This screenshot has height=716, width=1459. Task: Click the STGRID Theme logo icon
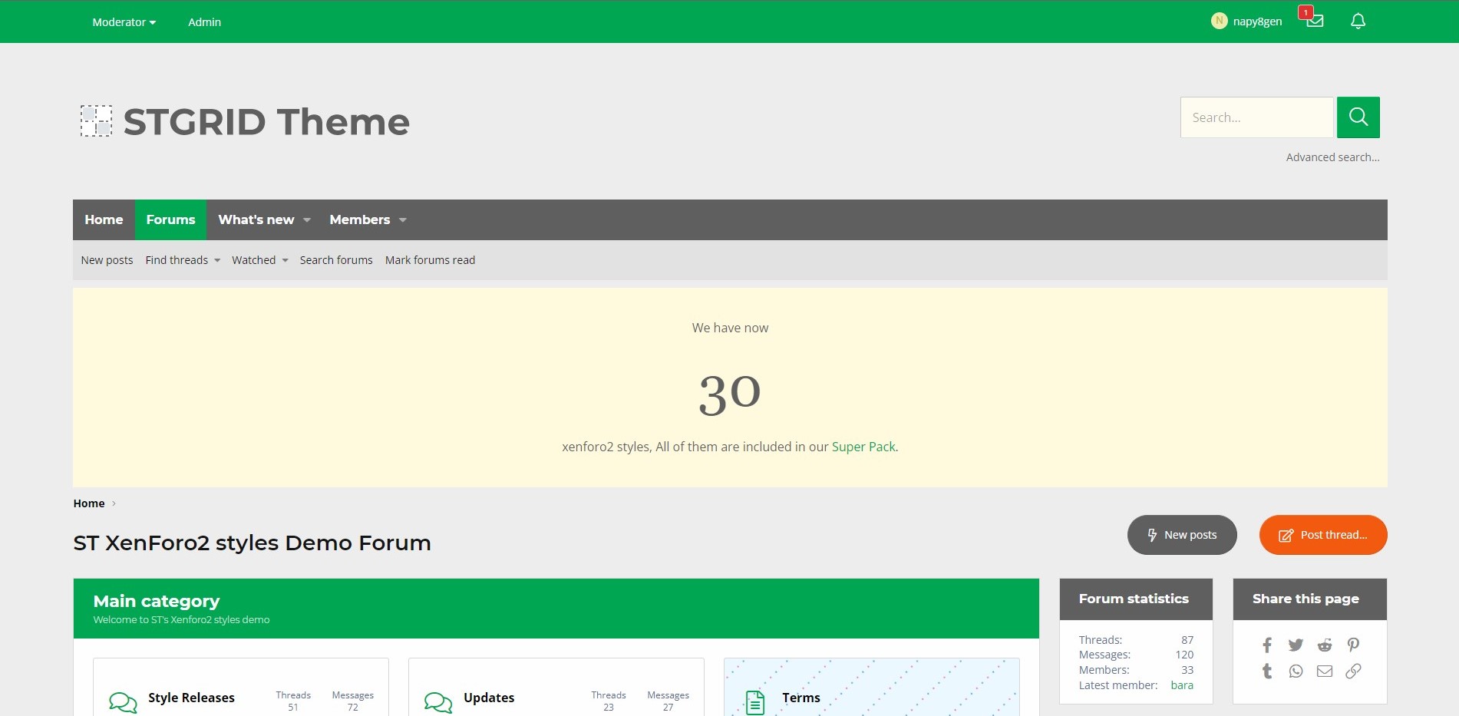pyautogui.click(x=97, y=121)
